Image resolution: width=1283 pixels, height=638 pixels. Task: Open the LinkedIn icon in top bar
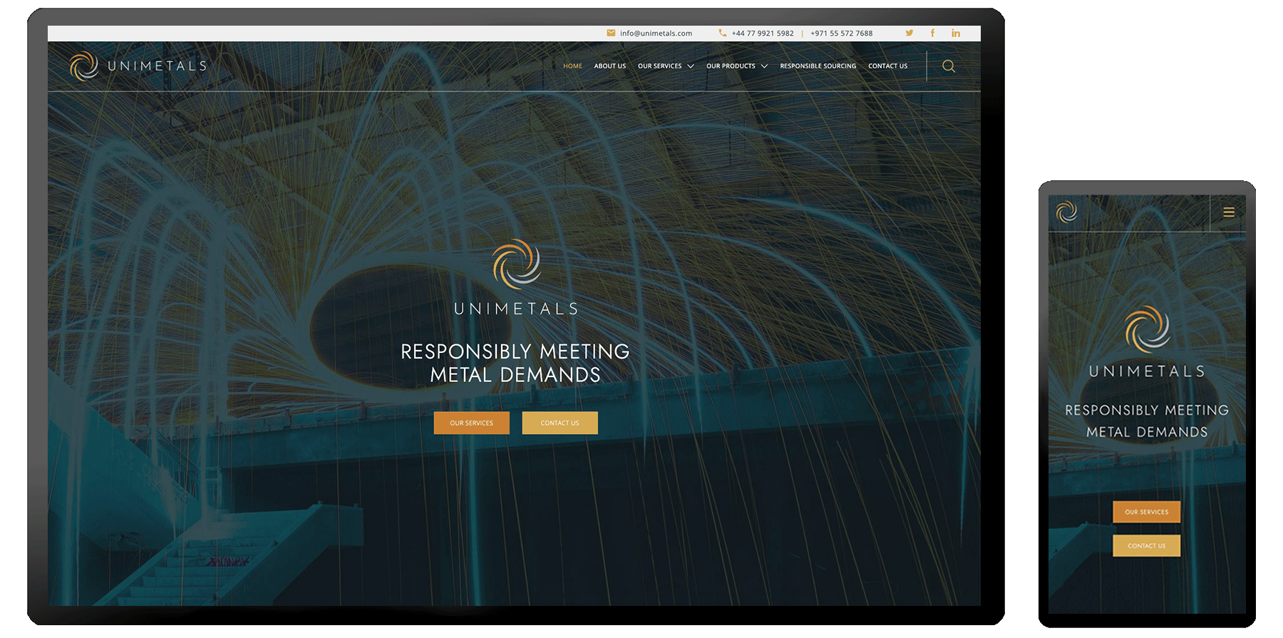coord(955,33)
